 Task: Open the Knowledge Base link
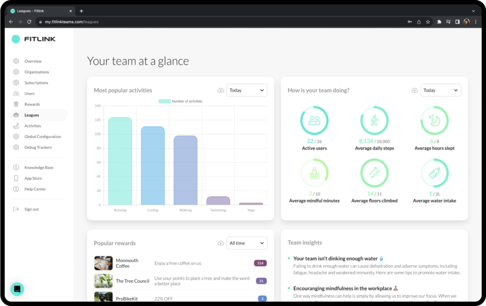(39, 167)
